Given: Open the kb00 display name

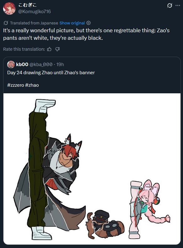Looking at the screenshot, I should click(22, 65).
